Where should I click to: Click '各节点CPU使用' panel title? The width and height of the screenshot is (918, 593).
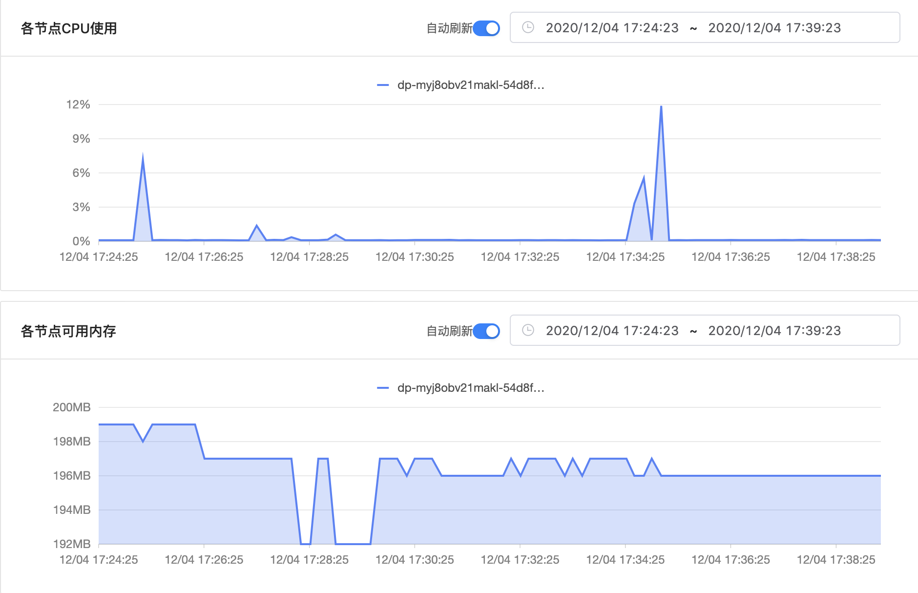[69, 28]
